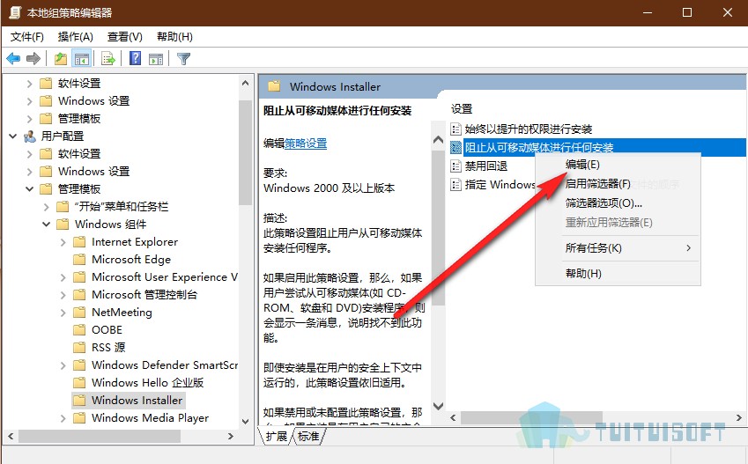This screenshot has width=748, height=464.
Task: Switch to the 扩展 tab
Action: click(x=277, y=437)
